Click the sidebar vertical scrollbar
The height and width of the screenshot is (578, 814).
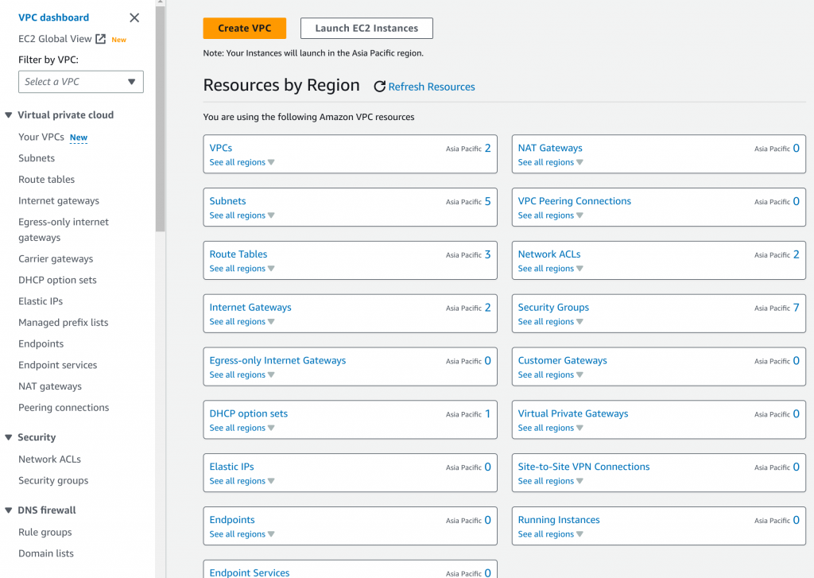click(160, 119)
